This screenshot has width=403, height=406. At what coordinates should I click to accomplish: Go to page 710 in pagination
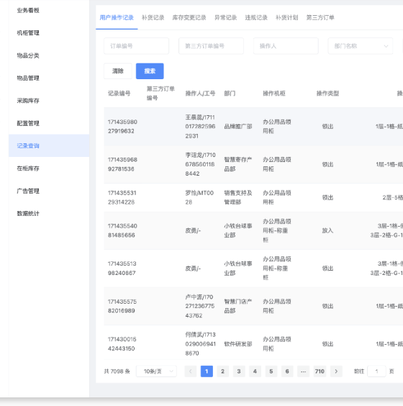pos(320,371)
